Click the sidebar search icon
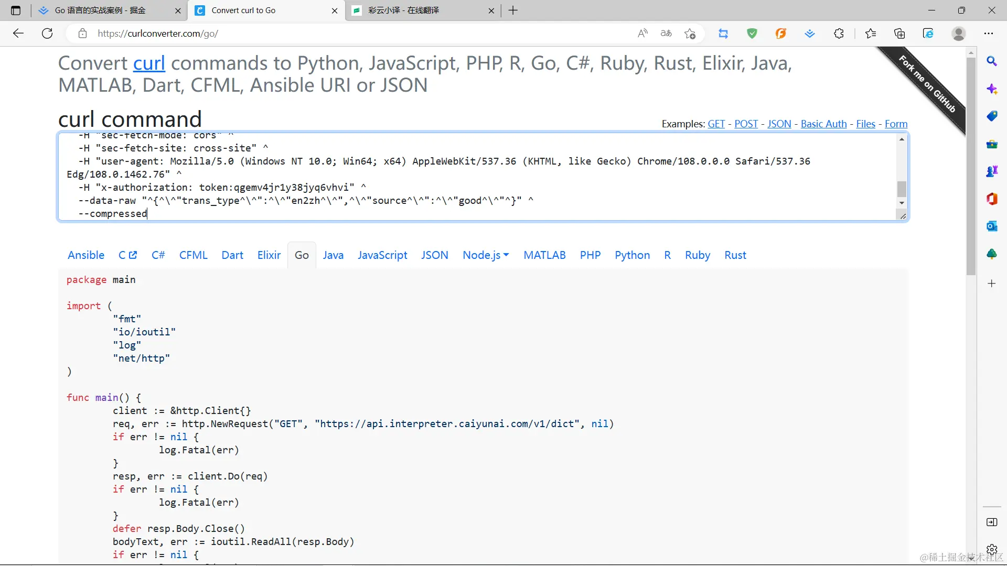The image size is (1007, 566). click(992, 61)
